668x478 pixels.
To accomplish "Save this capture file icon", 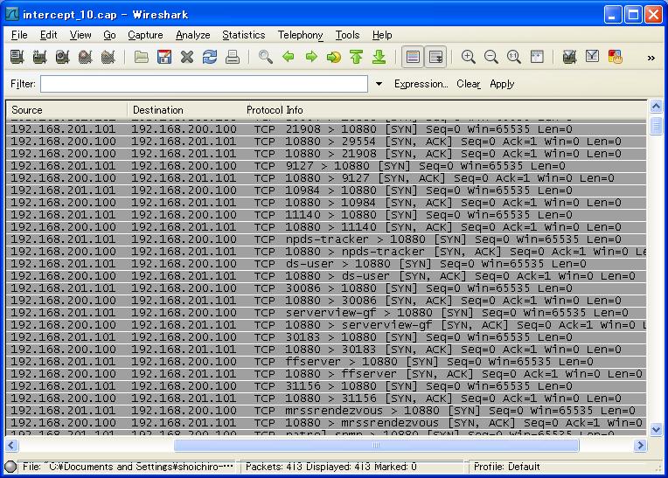I will click(164, 57).
